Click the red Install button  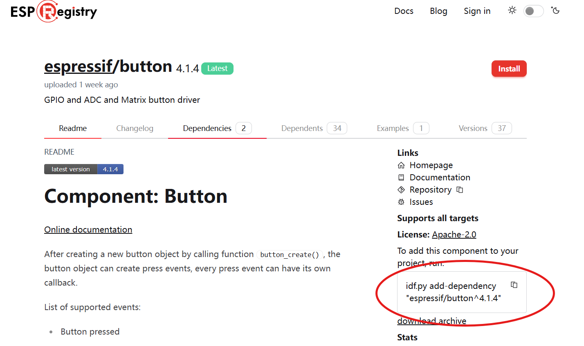(509, 69)
